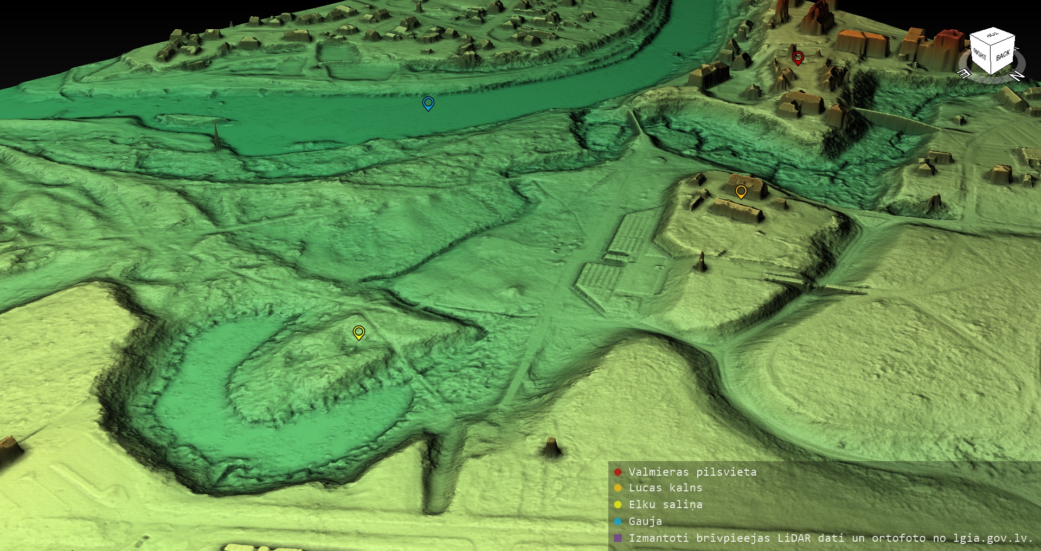The height and width of the screenshot is (551, 1041).
Task: Click the BACK face of navigation cube
Action: (1003, 56)
